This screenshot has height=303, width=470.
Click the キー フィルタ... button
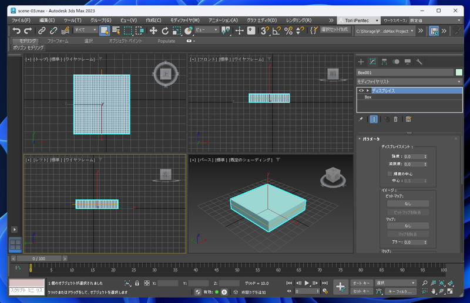point(400,291)
